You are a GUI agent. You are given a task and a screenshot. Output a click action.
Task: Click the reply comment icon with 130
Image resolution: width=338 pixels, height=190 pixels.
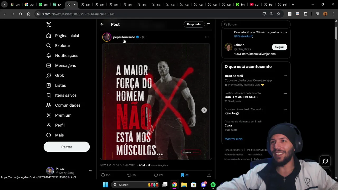click(x=103, y=175)
